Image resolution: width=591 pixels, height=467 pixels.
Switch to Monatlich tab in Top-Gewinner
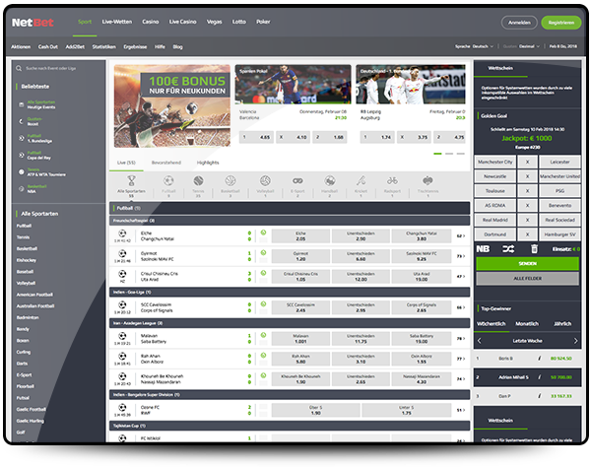(527, 324)
